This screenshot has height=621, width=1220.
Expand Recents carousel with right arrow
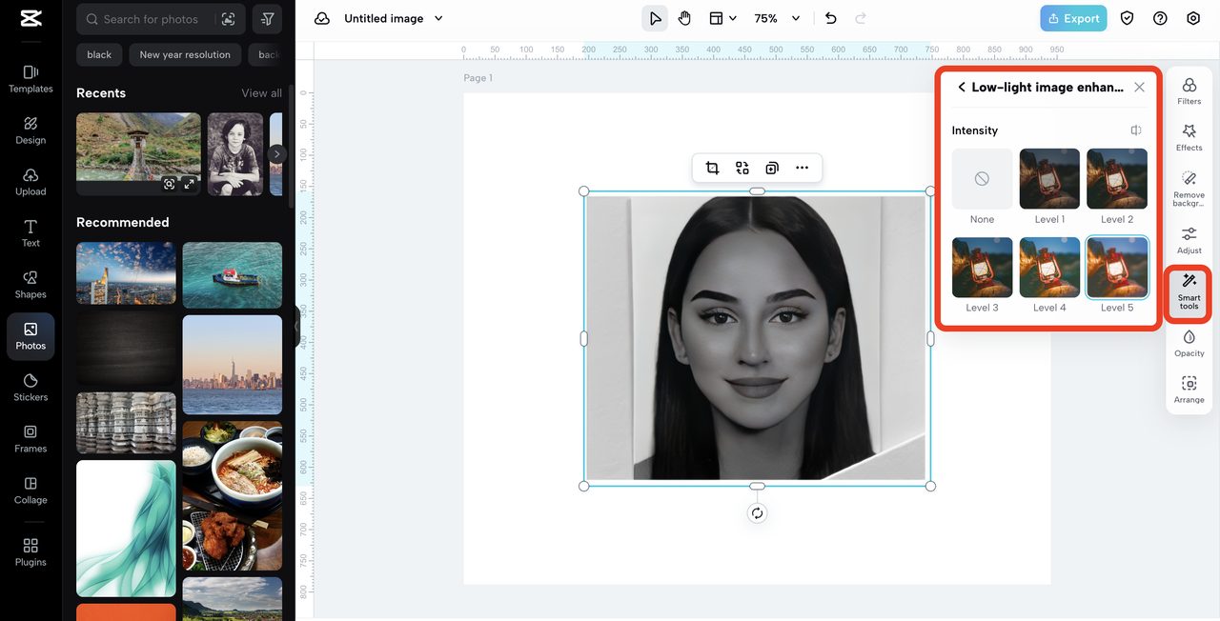pos(276,153)
